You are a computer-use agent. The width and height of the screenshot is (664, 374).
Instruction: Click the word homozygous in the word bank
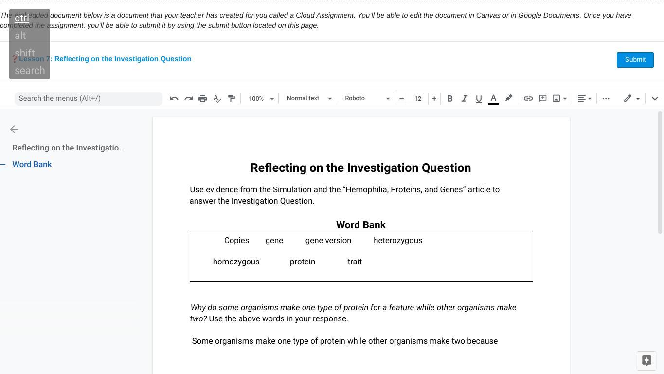[x=236, y=262]
